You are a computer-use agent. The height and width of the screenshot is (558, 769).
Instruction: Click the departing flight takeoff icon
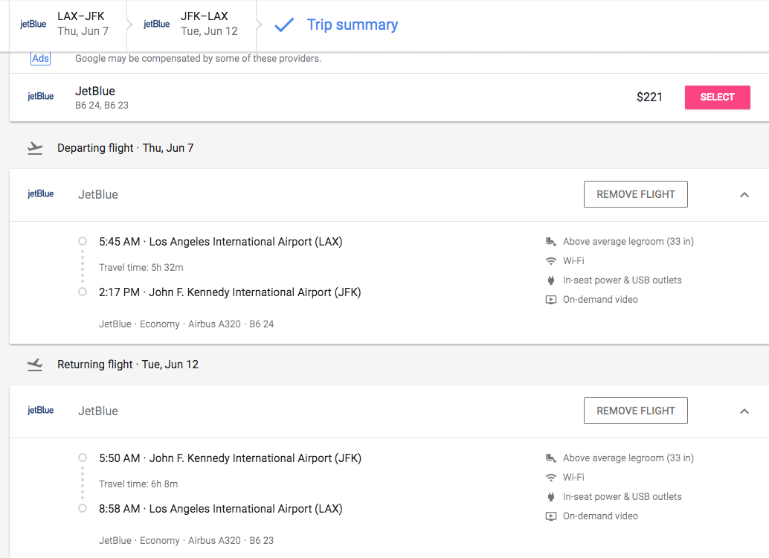(x=35, y=148)
